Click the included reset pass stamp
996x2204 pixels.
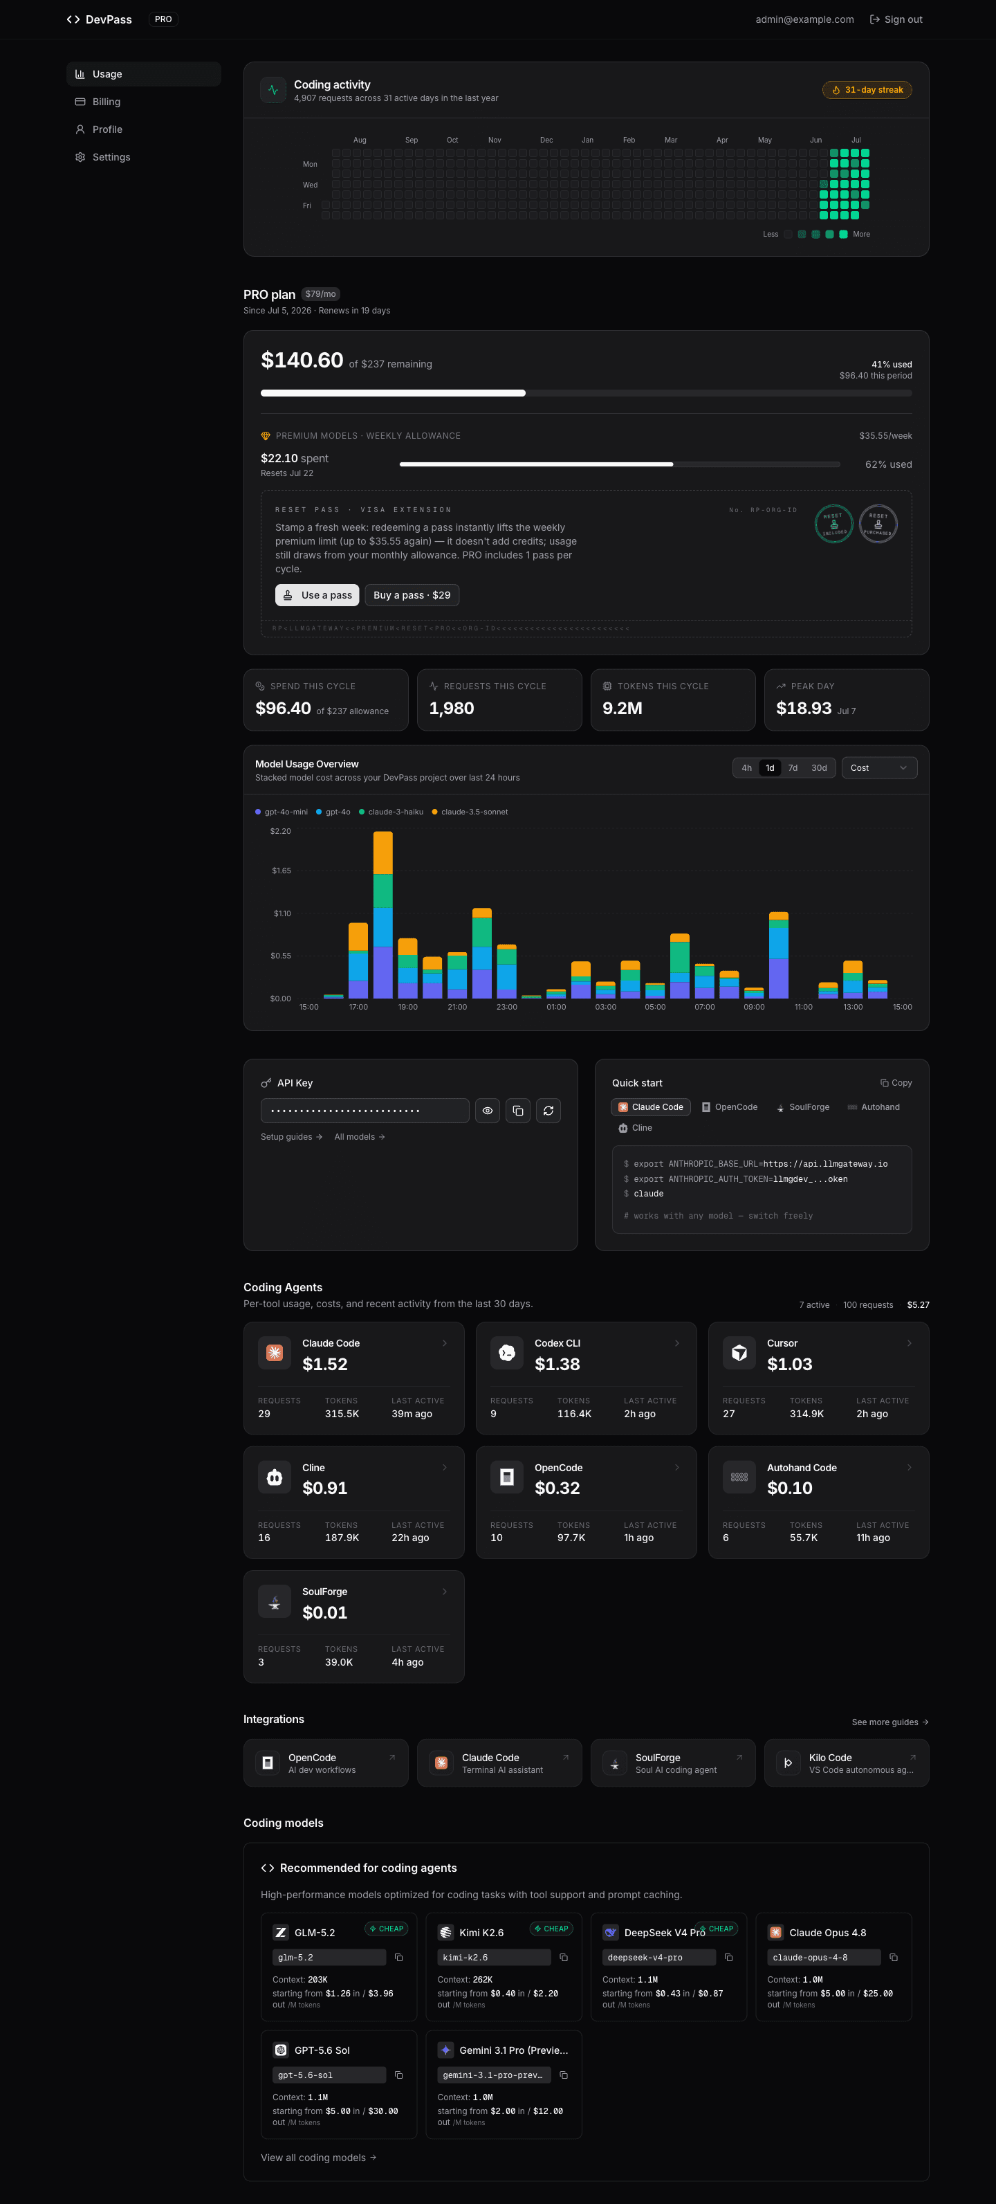coord(833,524)
